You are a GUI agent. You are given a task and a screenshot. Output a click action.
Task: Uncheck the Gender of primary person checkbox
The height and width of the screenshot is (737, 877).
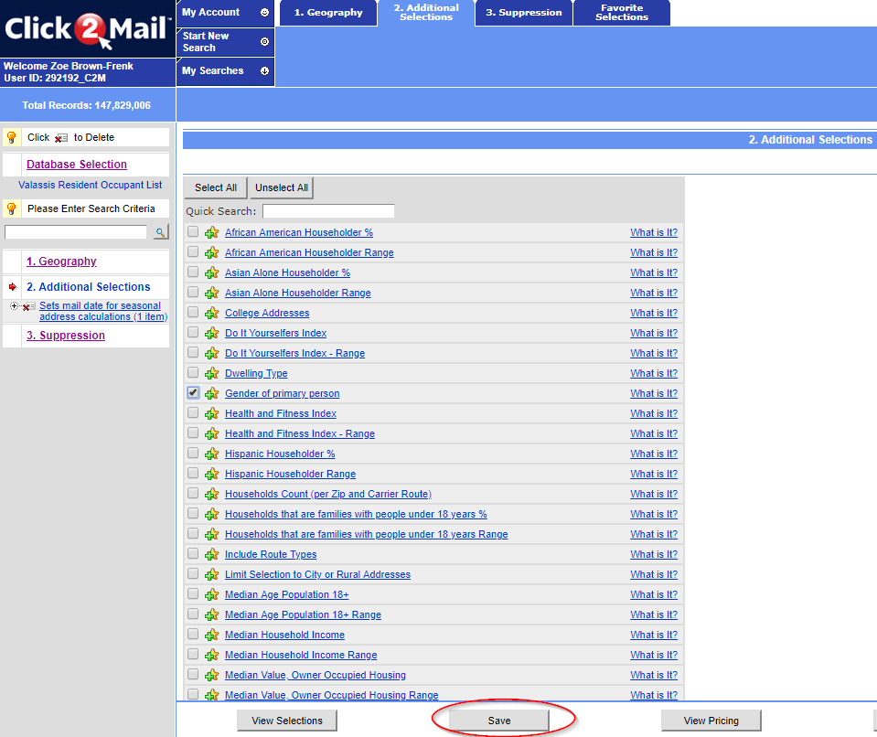click(x=193, y=392)
